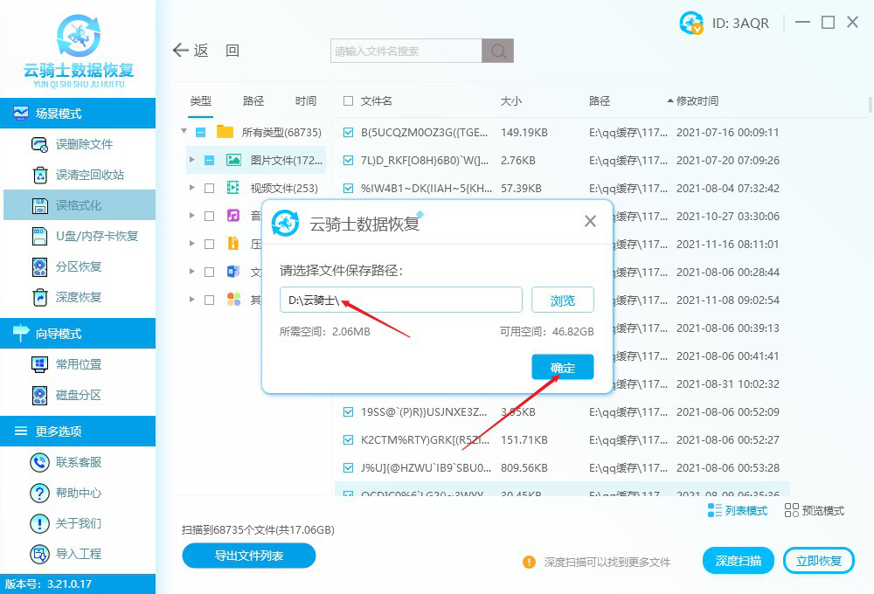Click the document file type icon

click(x=233, y=272)
